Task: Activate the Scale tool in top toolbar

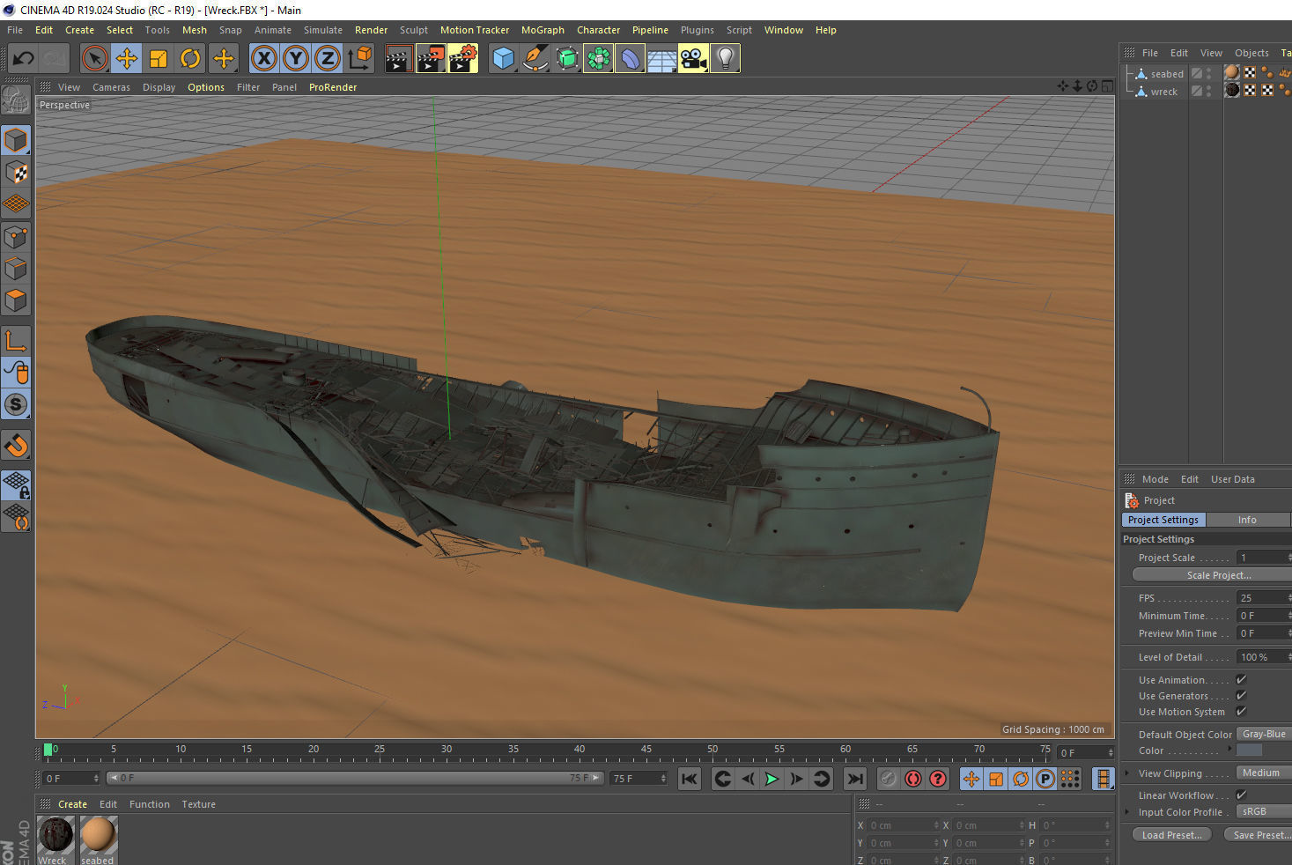Action: click(x=159, y=59)
